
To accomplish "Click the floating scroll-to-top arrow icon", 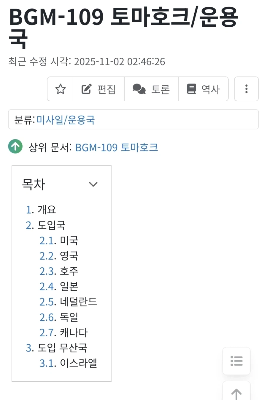I will coord(236,394).
